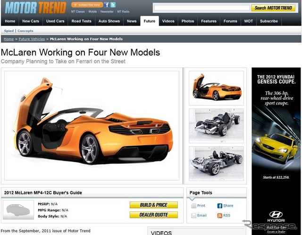Click the Locate a Dealer ad link
The image size is (302, 235).
pos(276,232)
